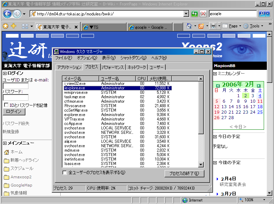Select the explorer.exe process row
274x204 pixels.
coord(118,115)
